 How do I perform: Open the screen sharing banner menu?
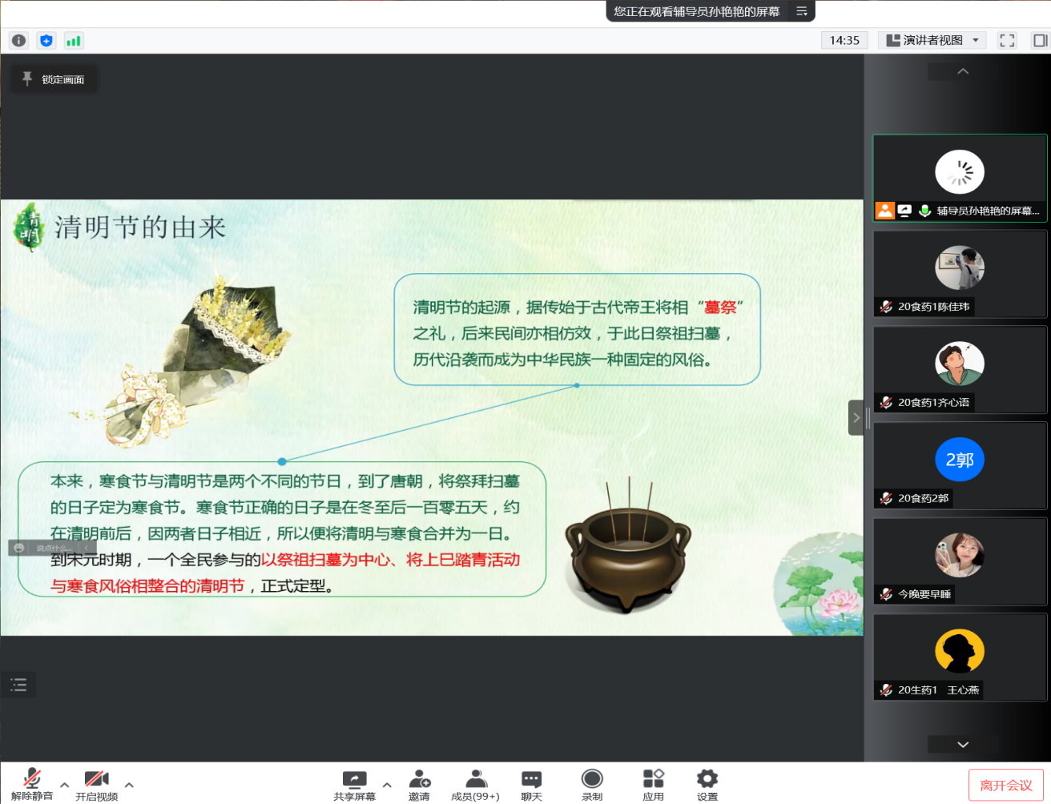click(801, 11)
